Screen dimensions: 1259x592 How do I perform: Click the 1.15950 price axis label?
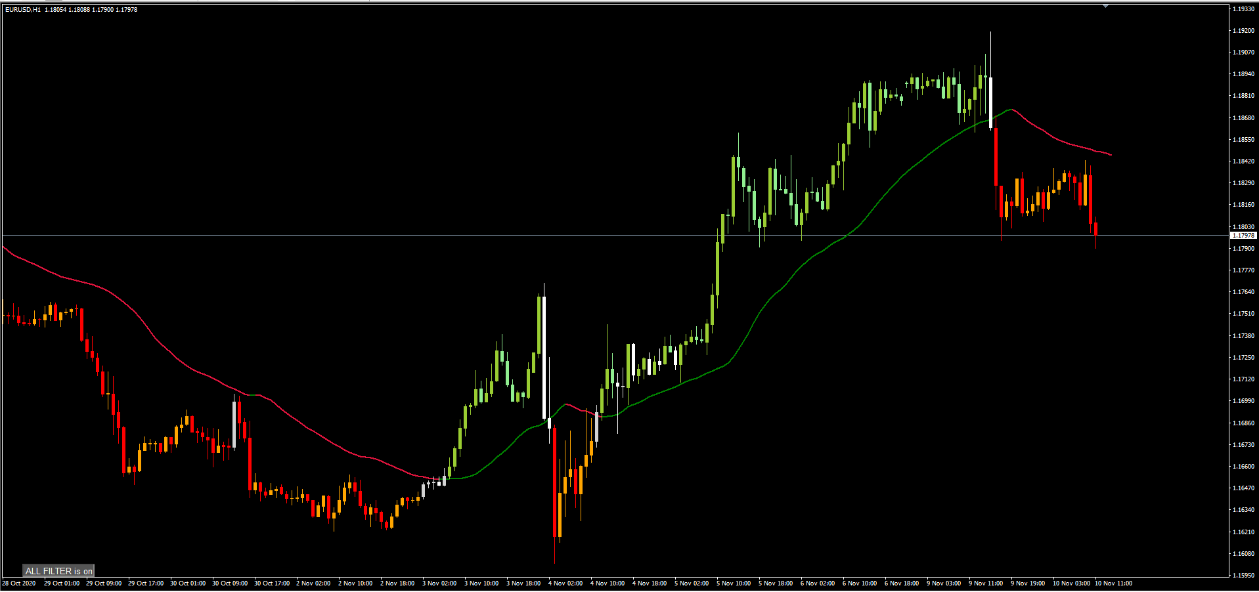1243,576
